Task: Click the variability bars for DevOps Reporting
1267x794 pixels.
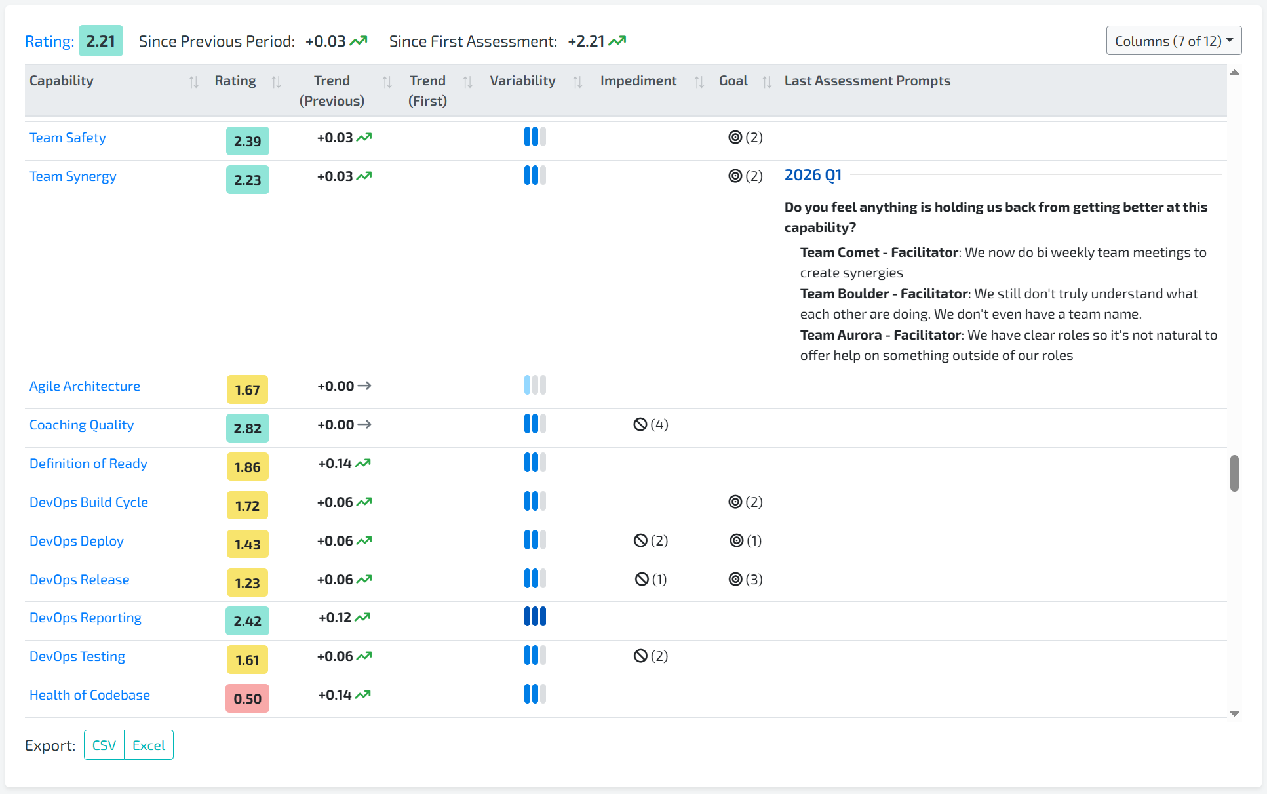Action: tap(535, 617)
